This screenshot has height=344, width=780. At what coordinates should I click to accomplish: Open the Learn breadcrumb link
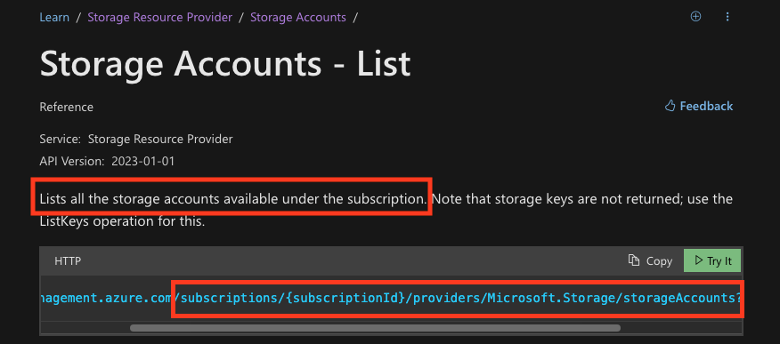click(54, 18)
